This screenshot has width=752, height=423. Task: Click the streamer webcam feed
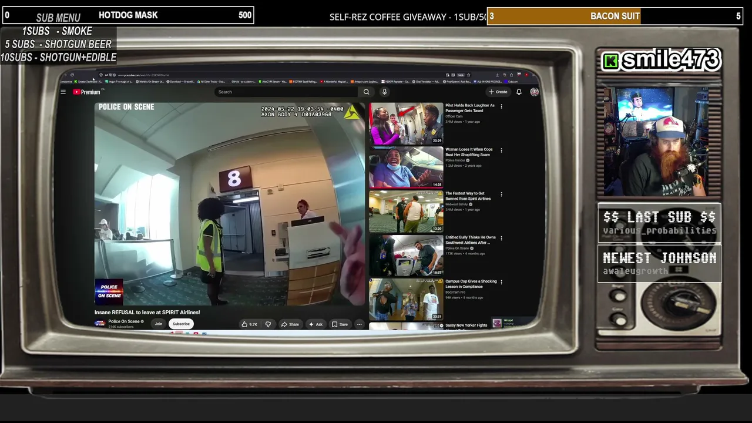(656, 142)
